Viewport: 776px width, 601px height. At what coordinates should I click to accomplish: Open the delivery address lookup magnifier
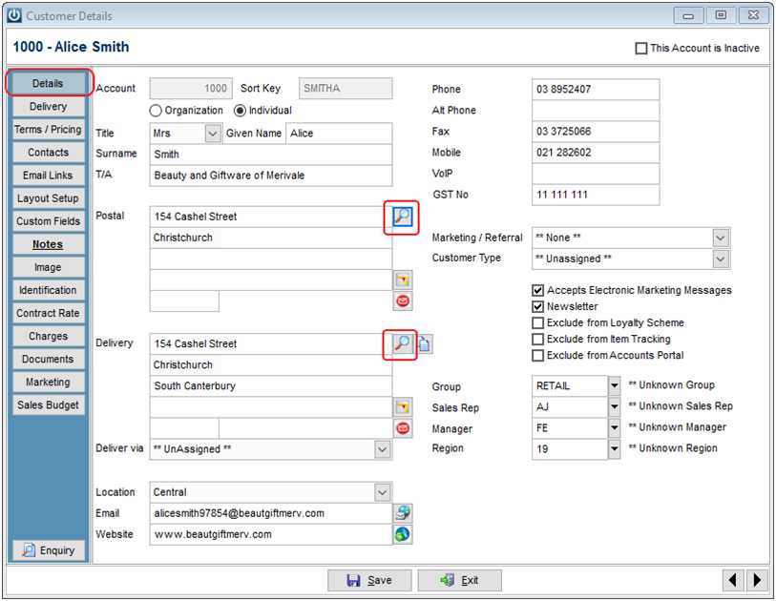pos(401,342)
